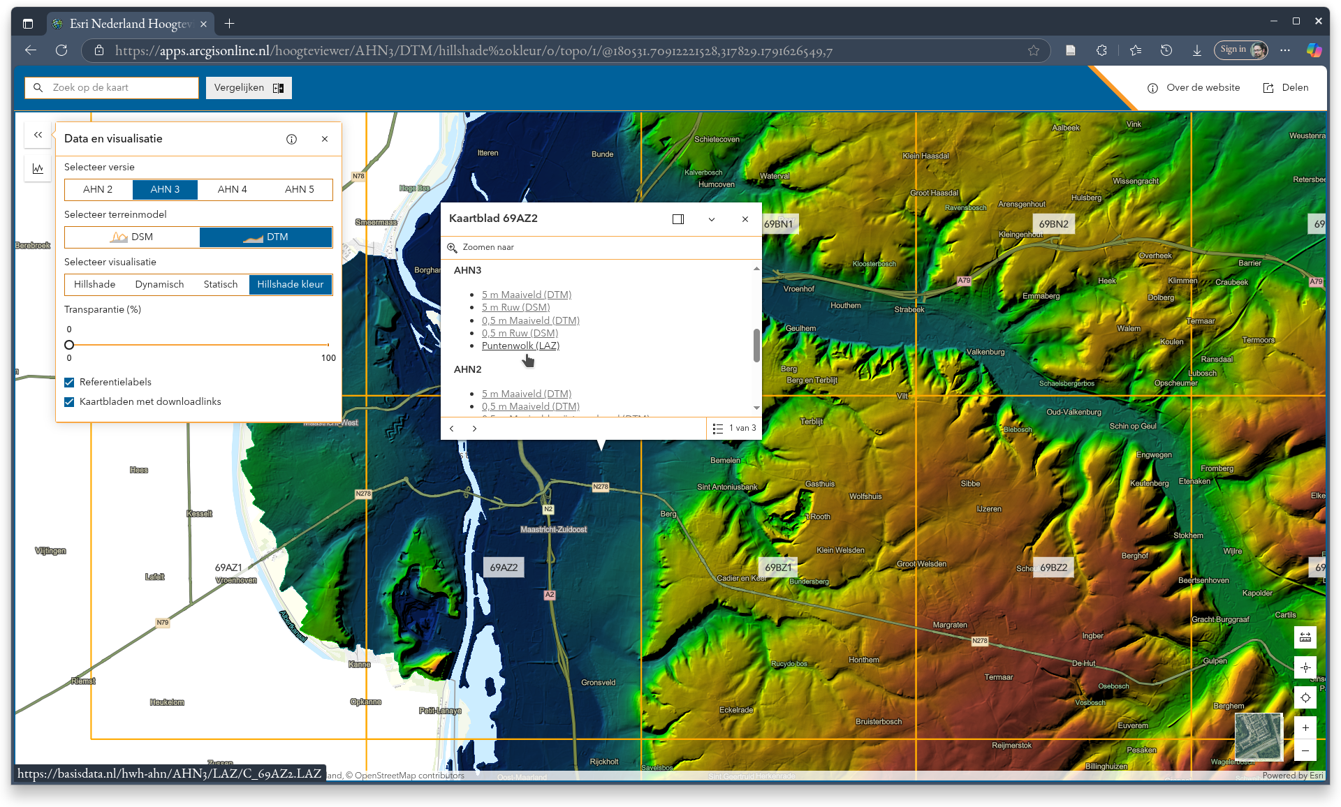Viewport: 1341px width, 807px height.
Task: Click the find my location button
Action: pos(1305,697)
